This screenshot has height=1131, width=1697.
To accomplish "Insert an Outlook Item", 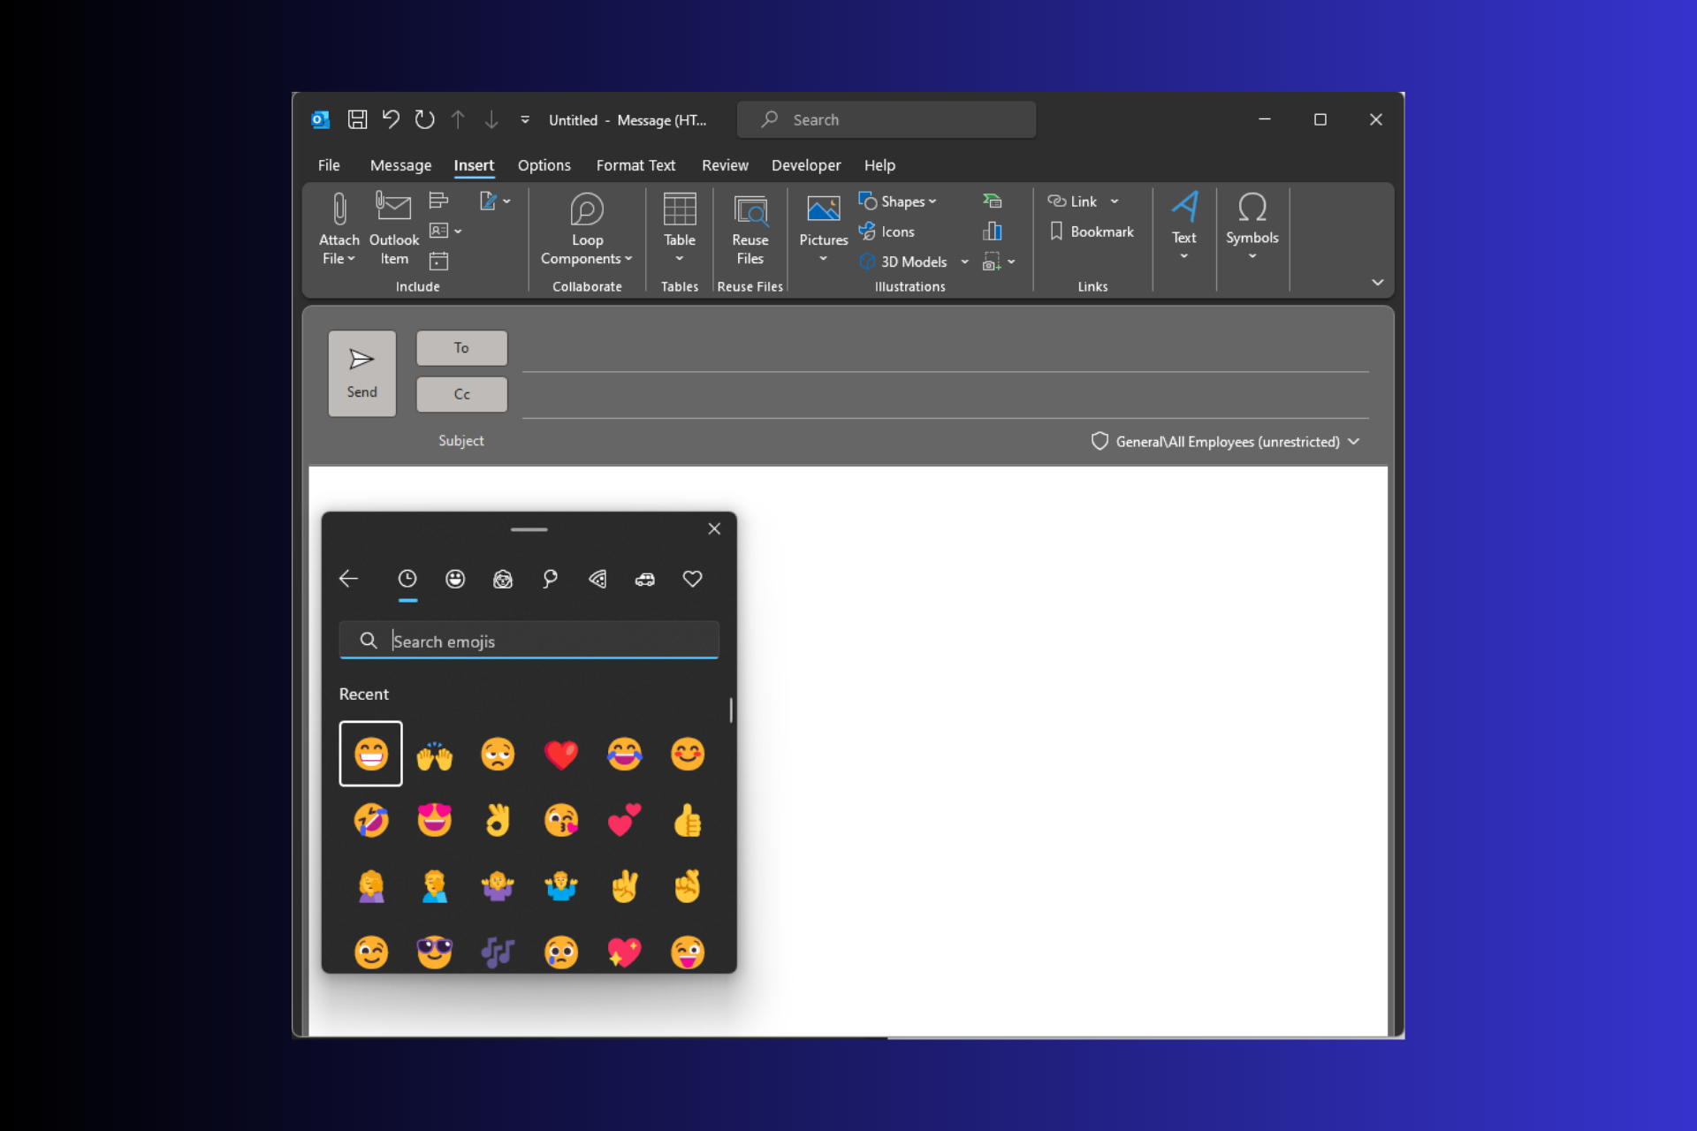I will pos(394,230).
